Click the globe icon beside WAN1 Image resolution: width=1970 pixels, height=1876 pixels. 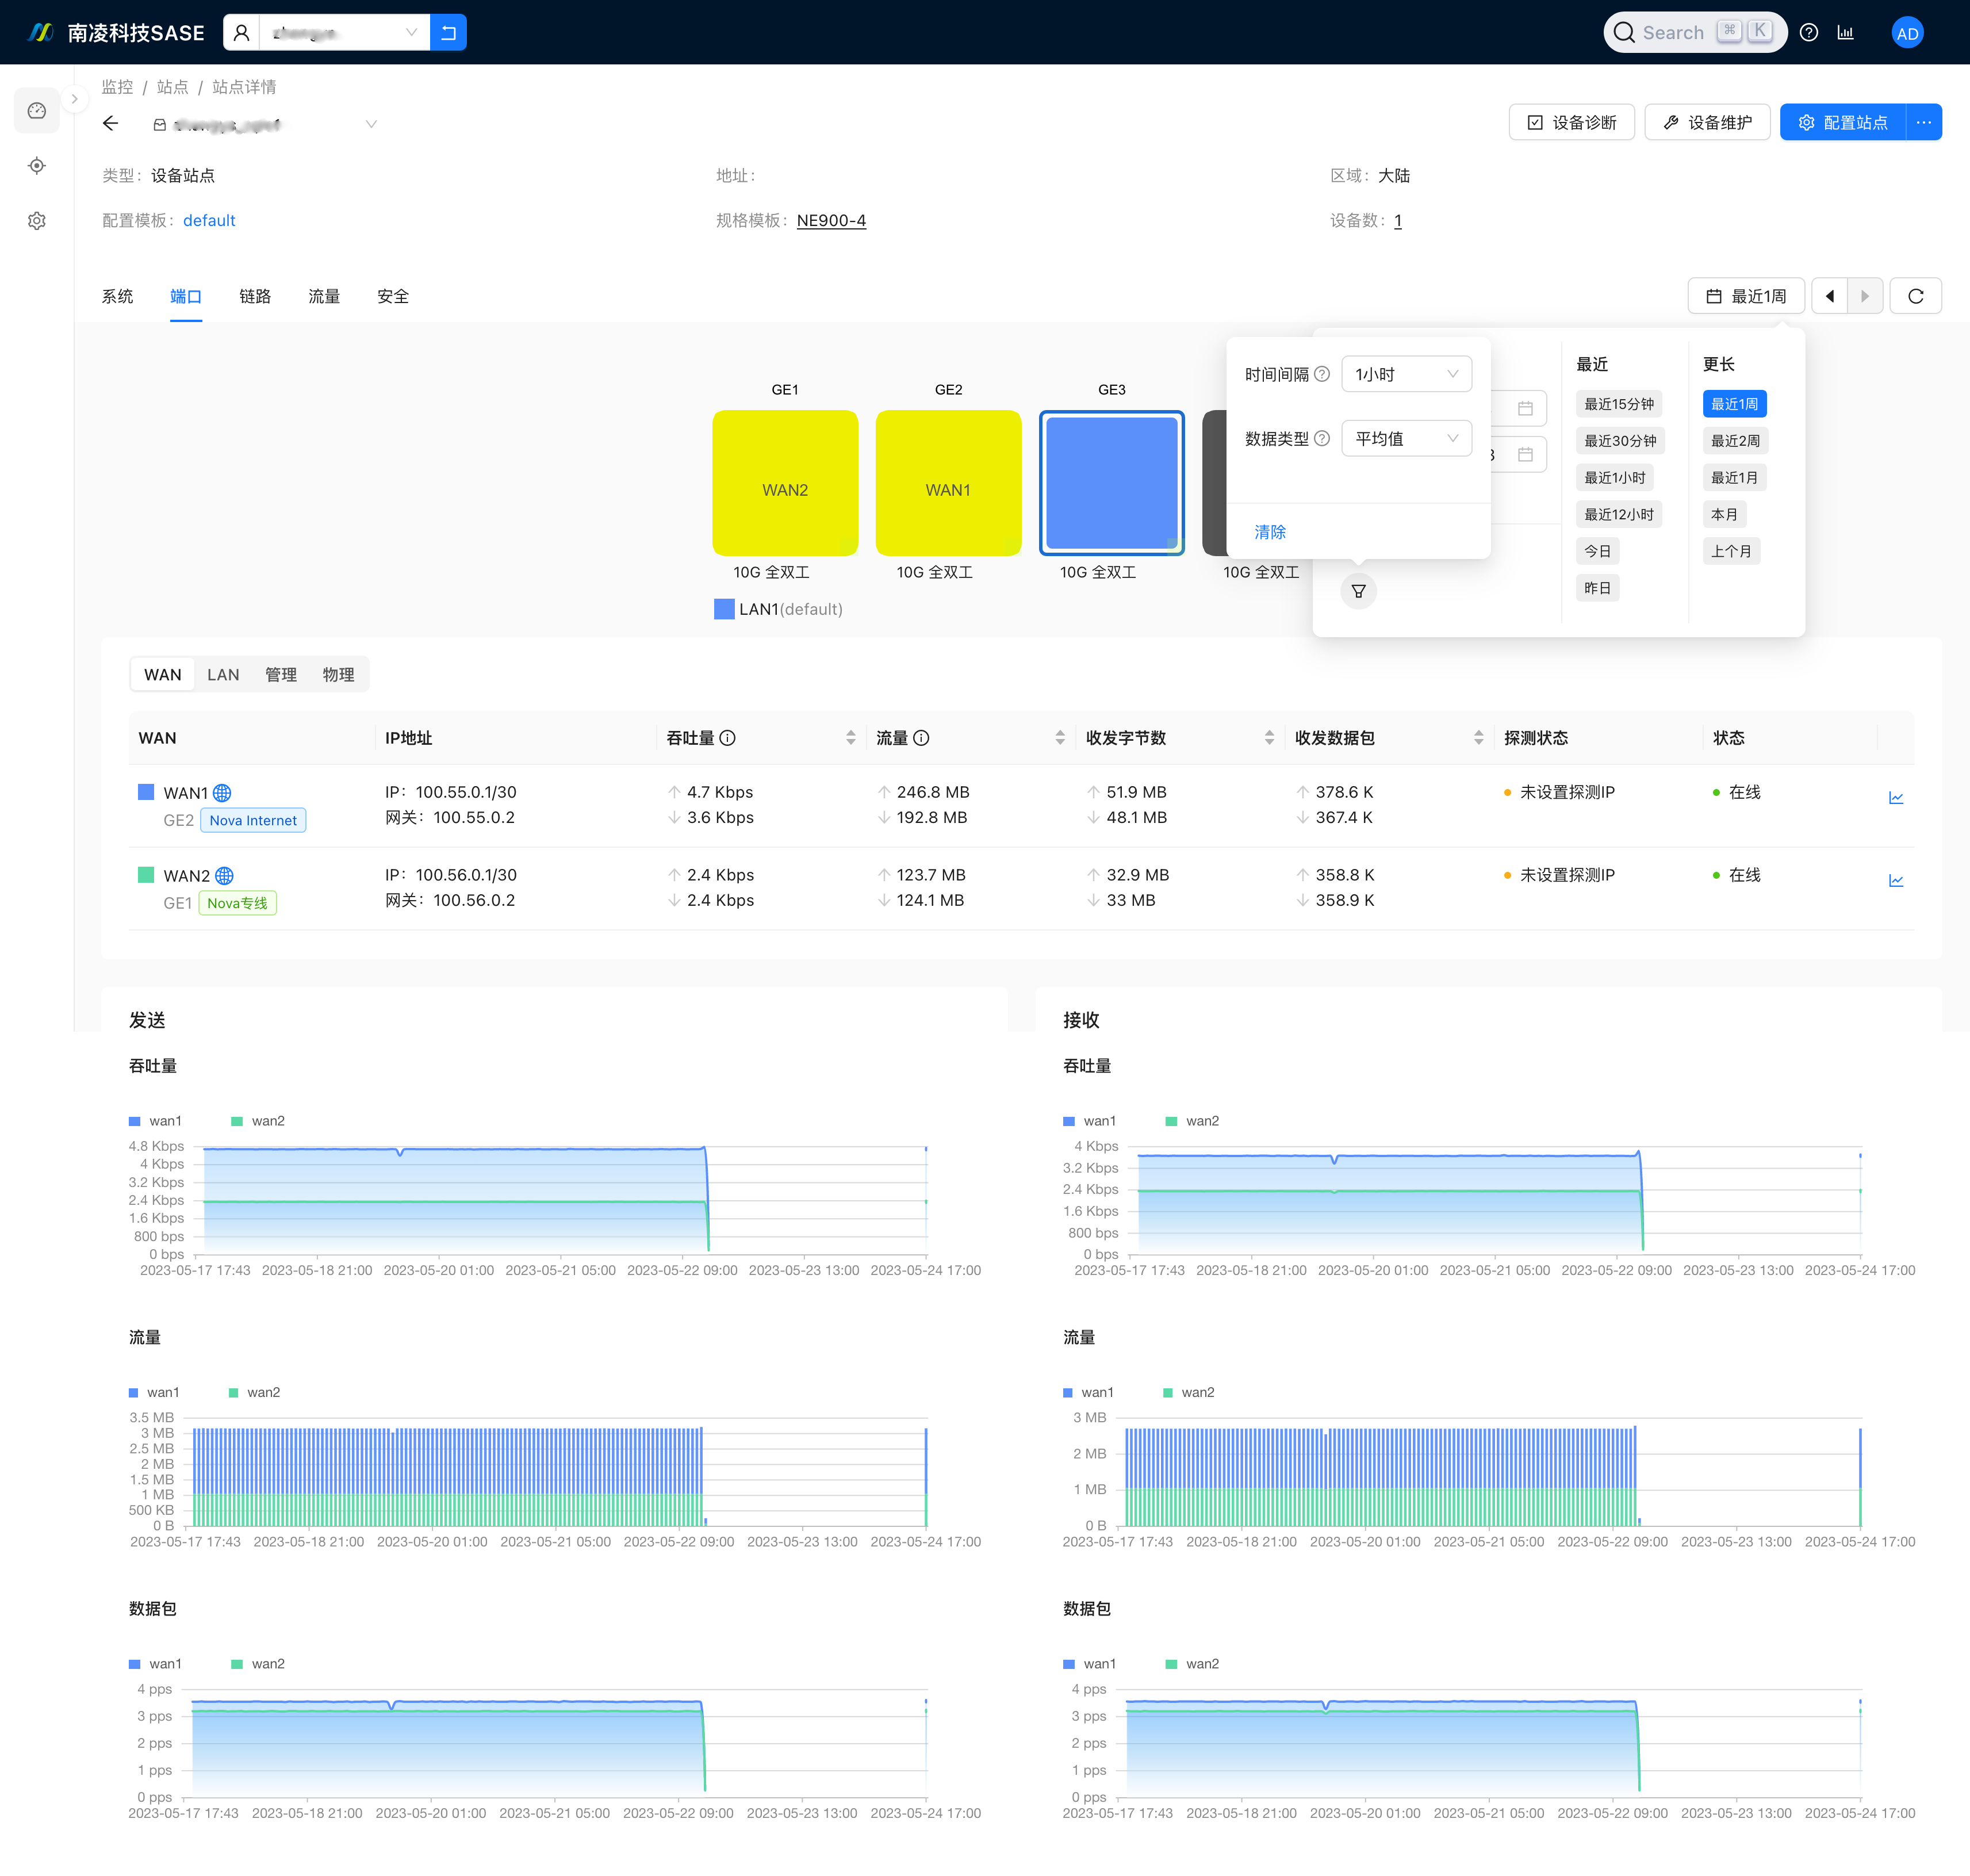pos(222,793)
